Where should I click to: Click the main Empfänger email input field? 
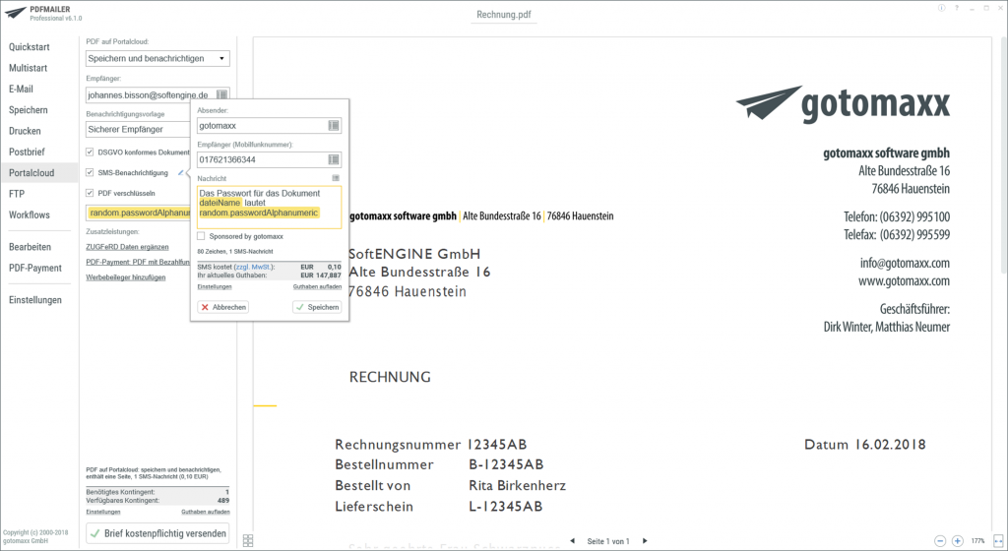[x=151, y=95]
